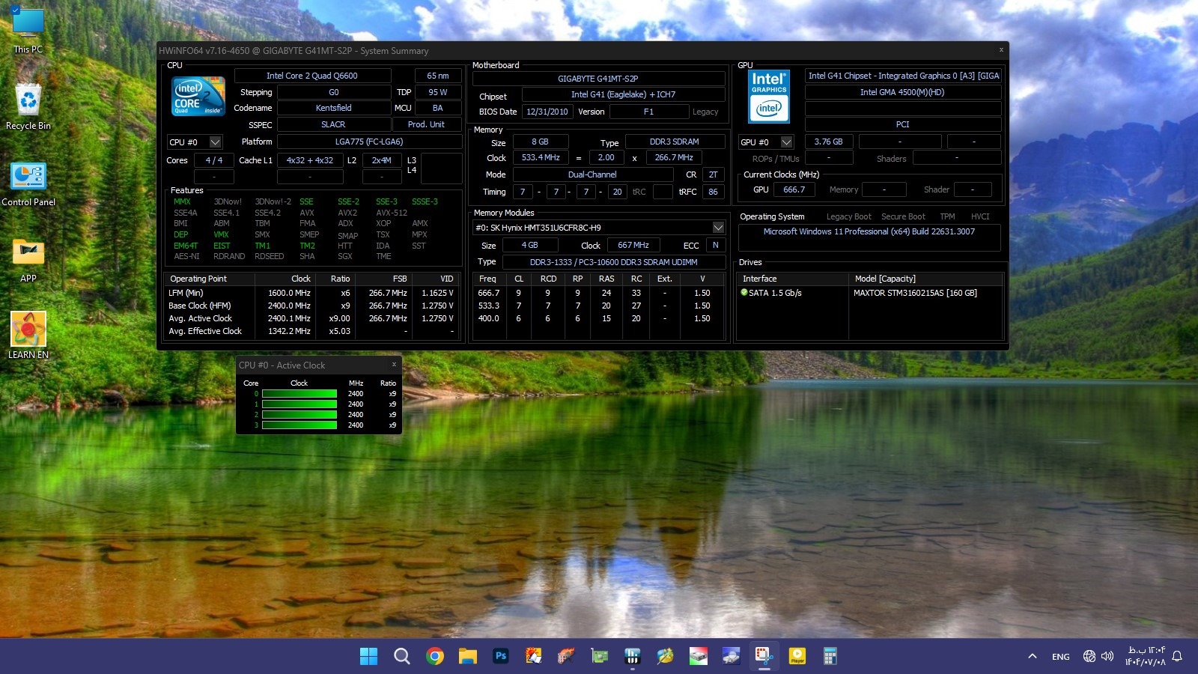This screenshot has height=674, width=1198.
Task: Click the ENG input language indicator
Action: [x=1060, y=657]
